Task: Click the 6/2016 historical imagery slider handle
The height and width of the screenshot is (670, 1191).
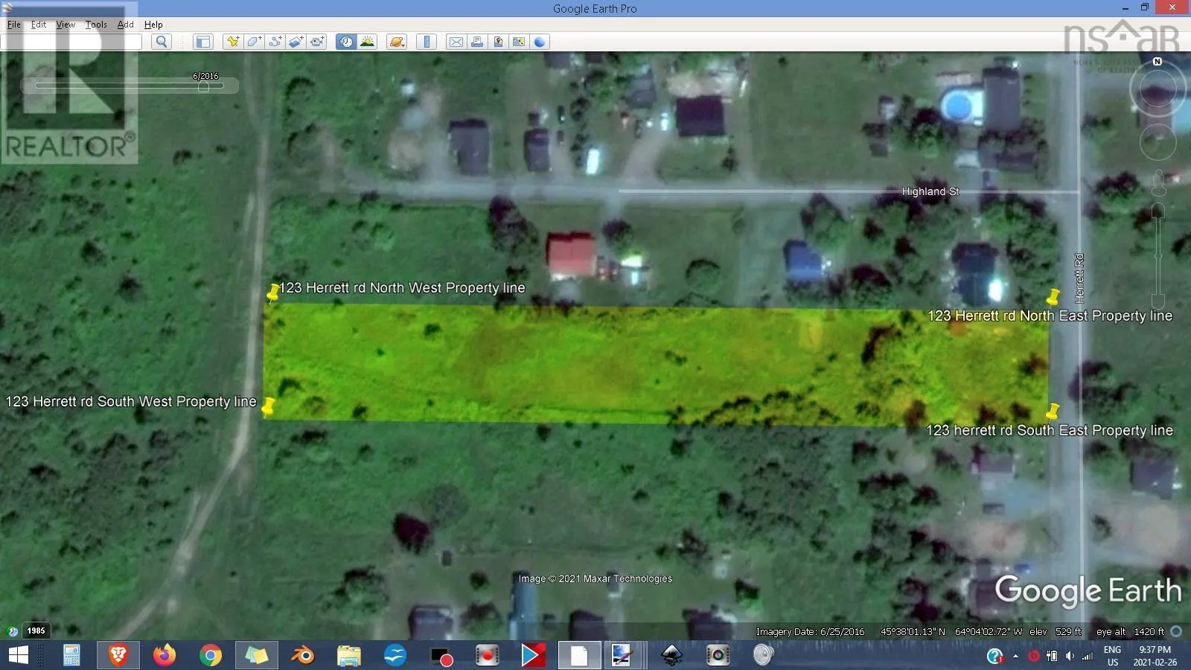Action: point(203,86)
